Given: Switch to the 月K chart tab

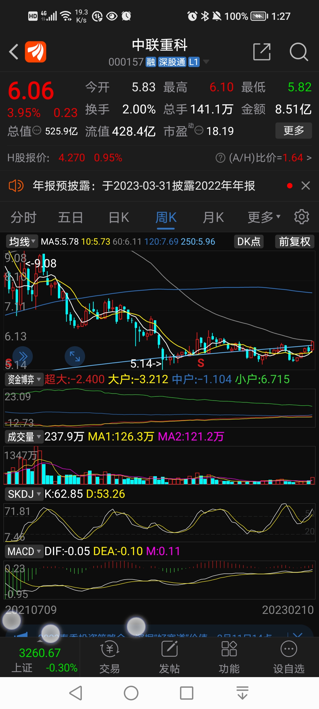Looking at the screenshot, I should [213, 217].
